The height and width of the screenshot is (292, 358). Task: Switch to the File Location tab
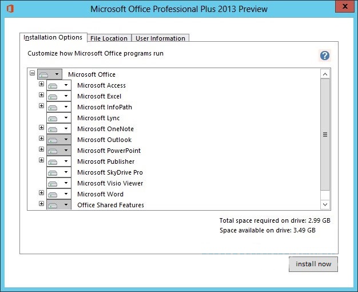(x=109, y=38)
